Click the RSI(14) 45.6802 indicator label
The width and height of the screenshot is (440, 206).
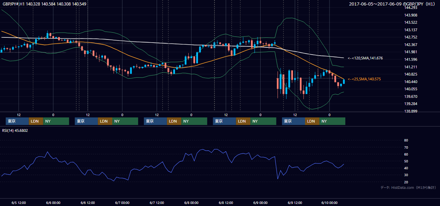15,130
